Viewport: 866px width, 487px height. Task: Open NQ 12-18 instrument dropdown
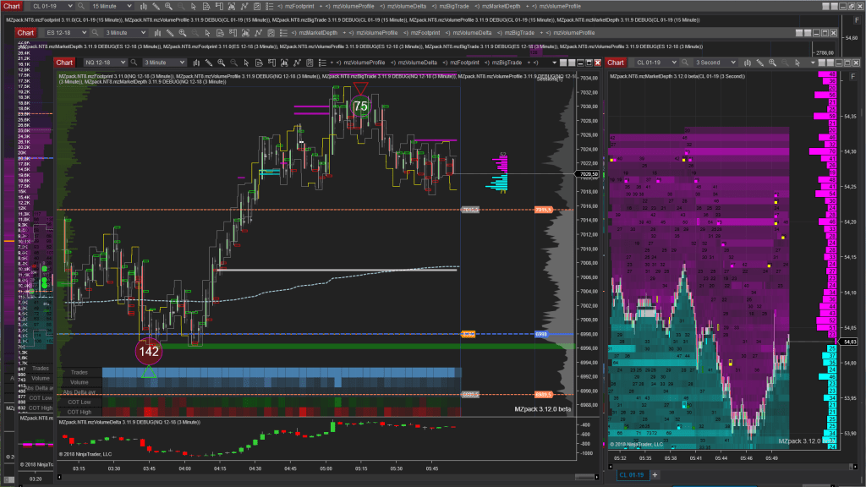click(105, 63)
